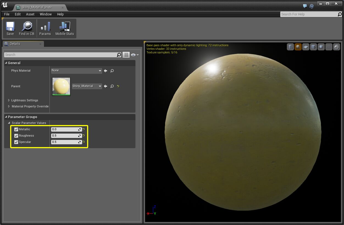Click Find in CB toolbar icon
The height and width of the screenshot is (225, 344).
27,29
